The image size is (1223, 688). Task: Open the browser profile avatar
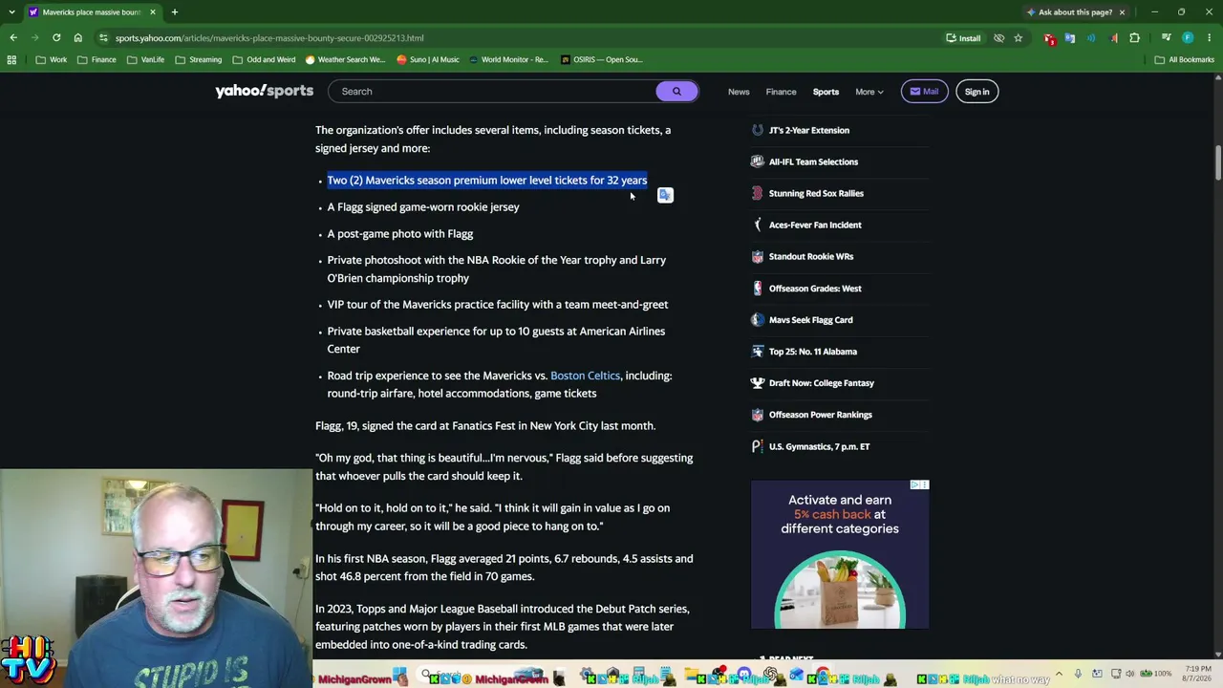click(x=1188, y=38)
